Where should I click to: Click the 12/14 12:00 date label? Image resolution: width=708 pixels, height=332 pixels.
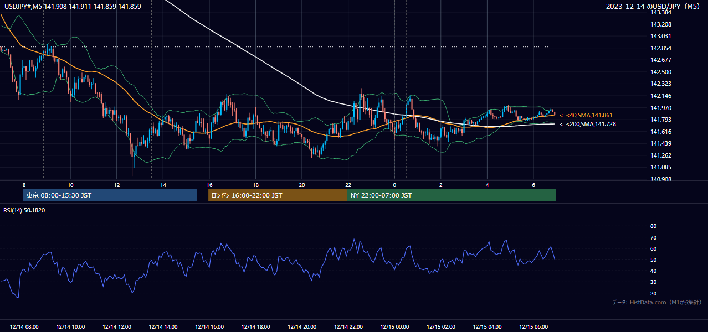117,327
